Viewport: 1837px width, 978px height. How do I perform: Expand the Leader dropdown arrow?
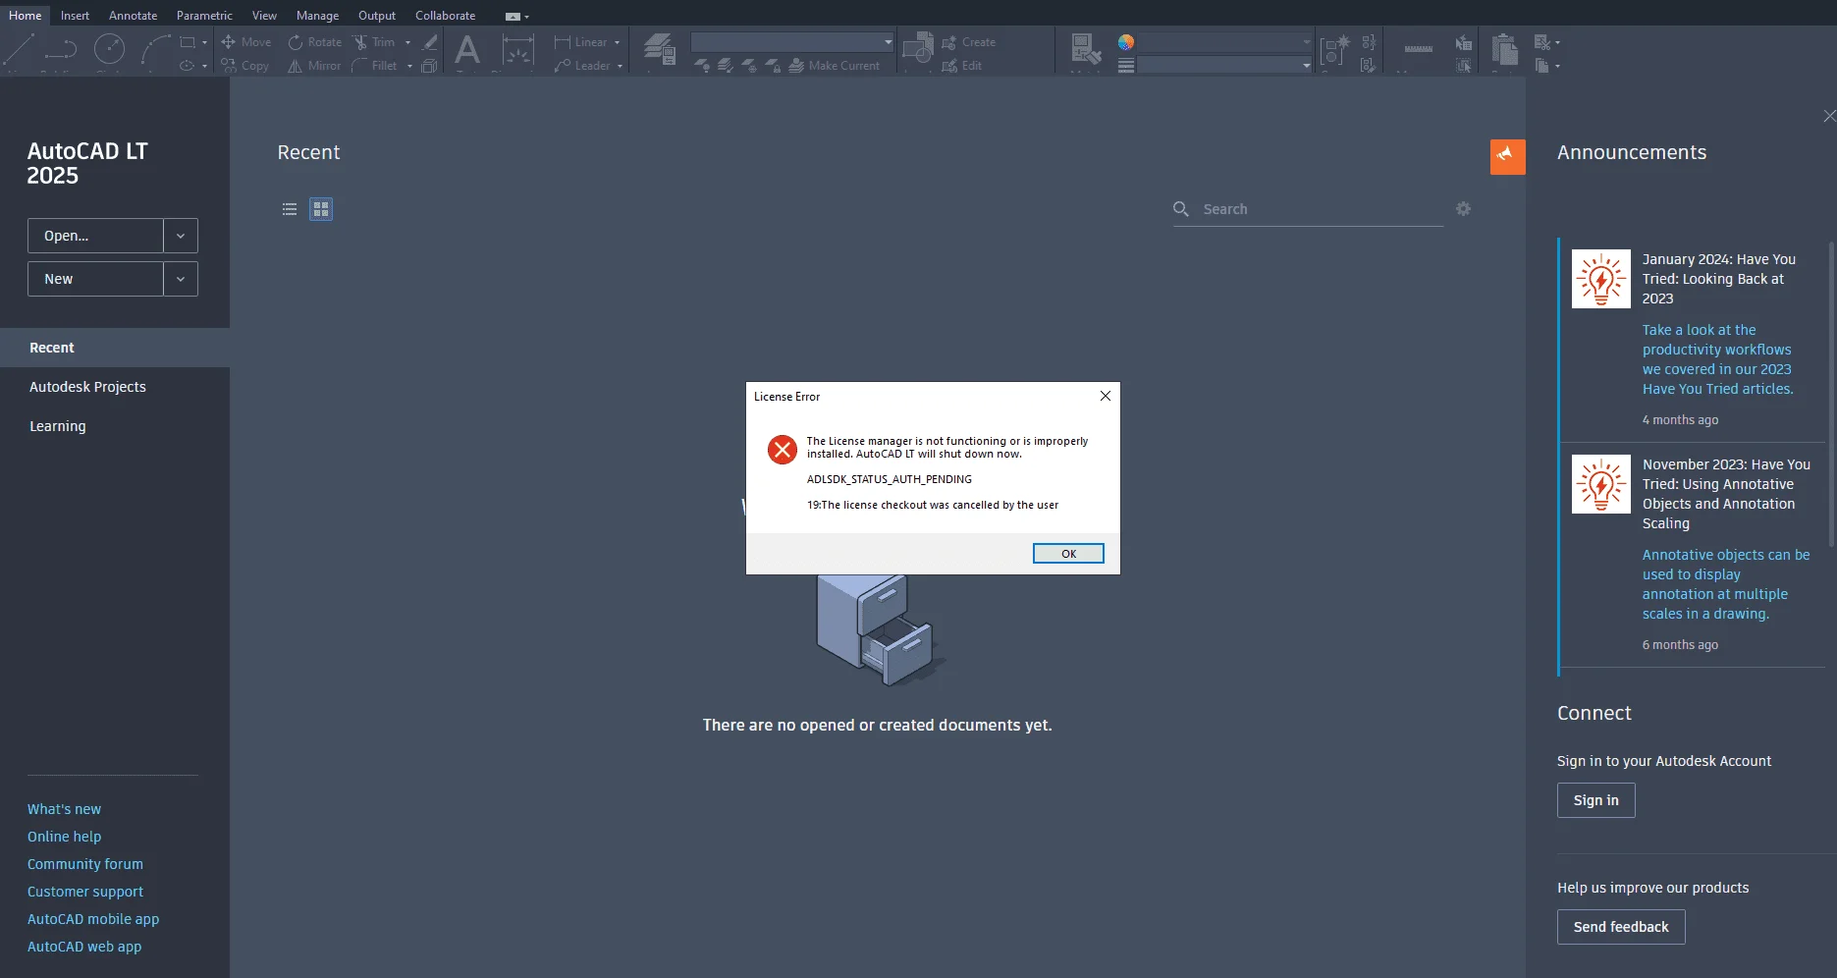[x=620, y=66]
